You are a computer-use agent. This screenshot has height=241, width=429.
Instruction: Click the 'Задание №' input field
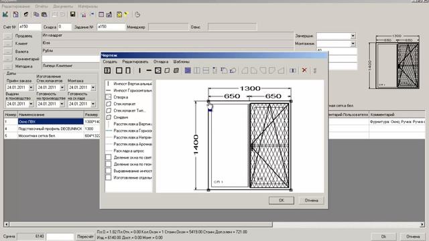coord(111,27)
